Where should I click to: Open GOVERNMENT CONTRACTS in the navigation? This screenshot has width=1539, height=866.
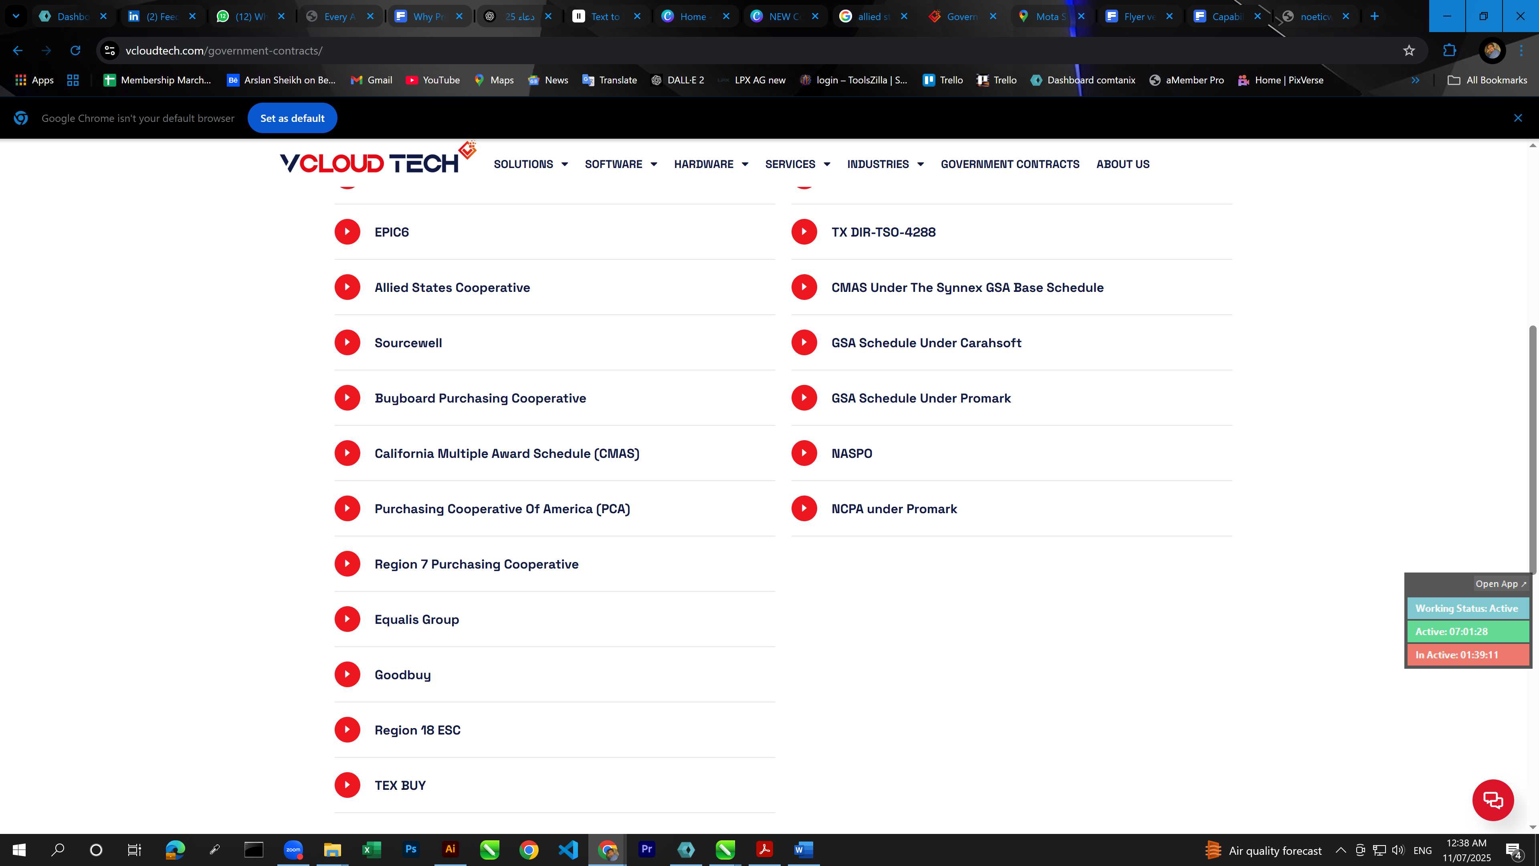(1010, 164)
